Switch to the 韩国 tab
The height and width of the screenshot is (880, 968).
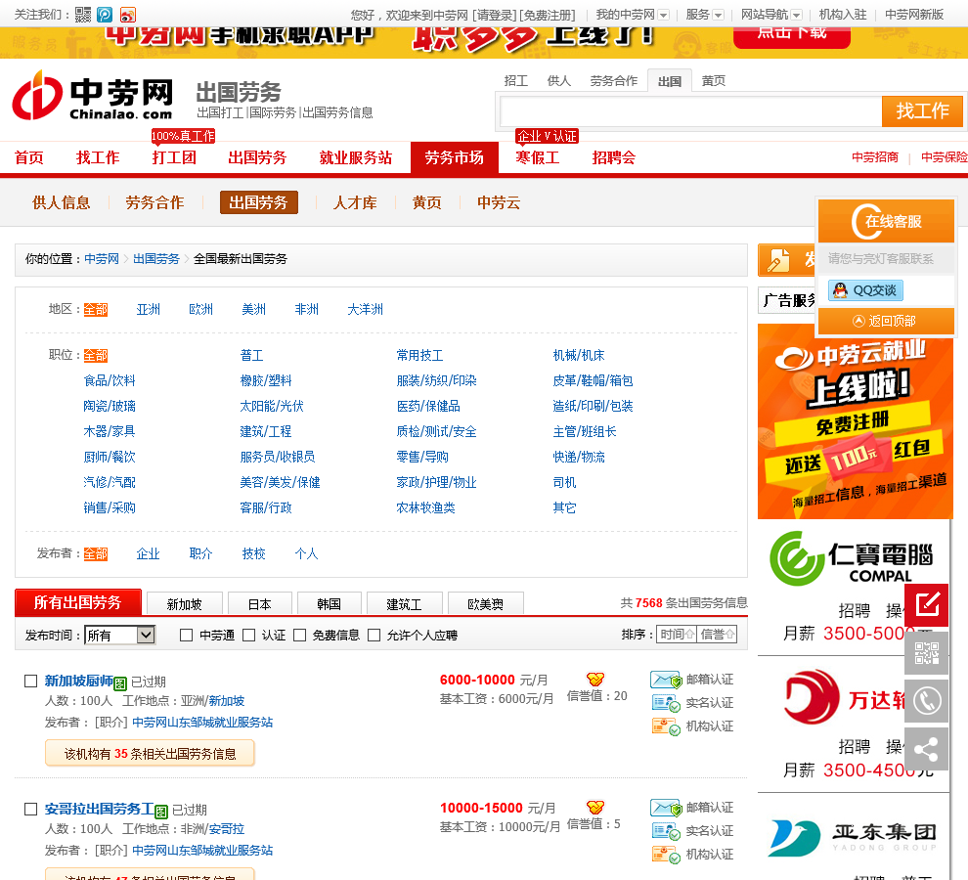tap(329, 604)
